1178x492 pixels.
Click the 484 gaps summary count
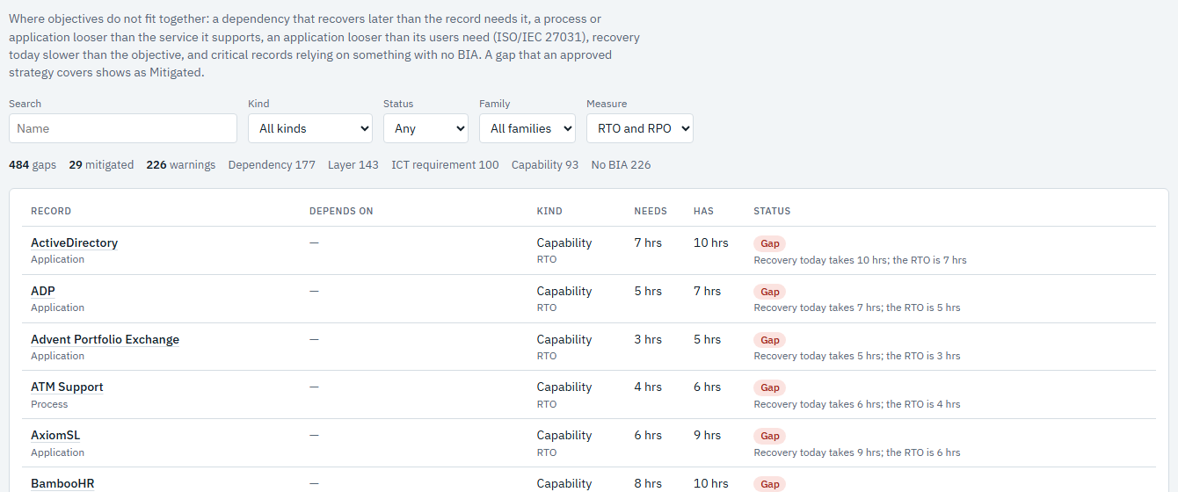tap(33, 164)
